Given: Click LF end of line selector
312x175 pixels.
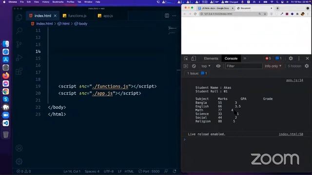Looking at the screenshot, I should tap(119, 171).
